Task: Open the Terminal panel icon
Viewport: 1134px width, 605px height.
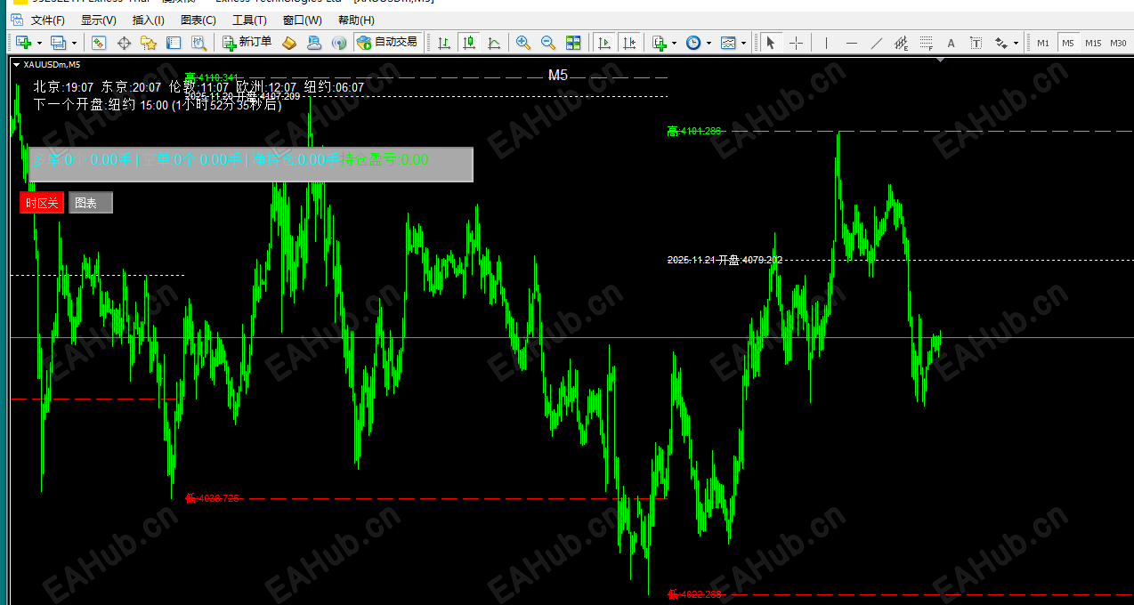Action: (174, 42)
